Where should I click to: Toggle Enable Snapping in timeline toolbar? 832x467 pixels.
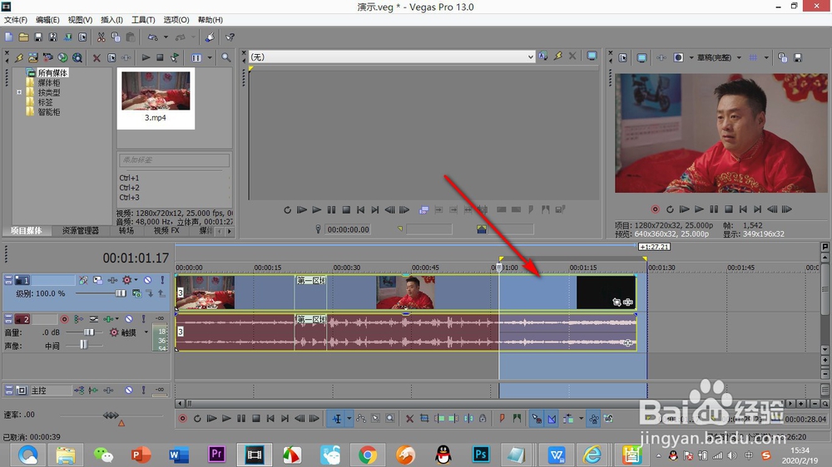click(537, 419)
